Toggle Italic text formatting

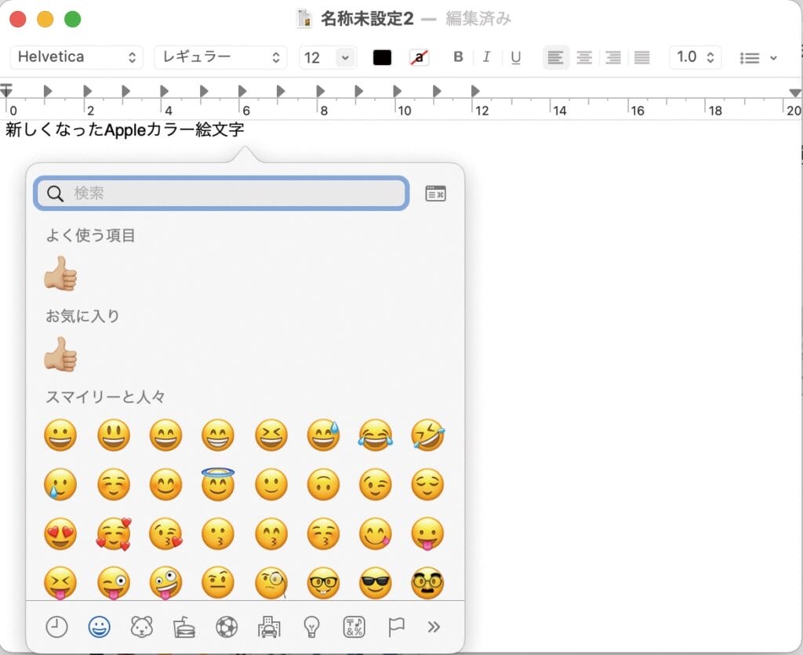[486, 57]
